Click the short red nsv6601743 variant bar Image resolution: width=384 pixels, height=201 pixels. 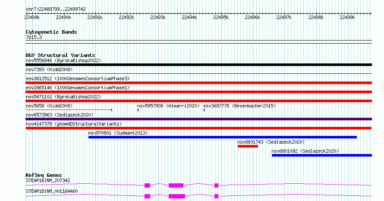pos(248,146)
